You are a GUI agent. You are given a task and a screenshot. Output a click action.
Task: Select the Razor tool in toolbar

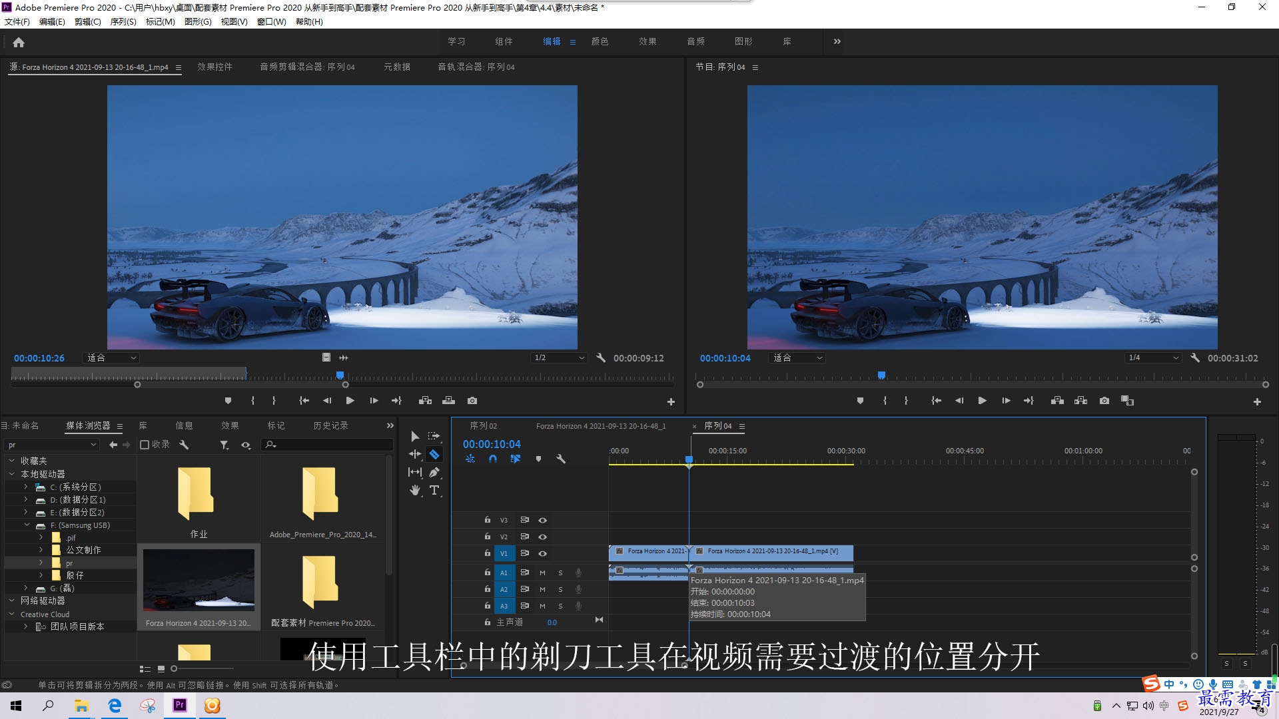434,454
